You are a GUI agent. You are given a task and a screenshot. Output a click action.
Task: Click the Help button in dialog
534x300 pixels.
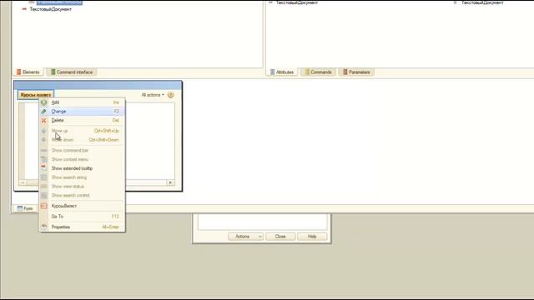pos(312,237)
